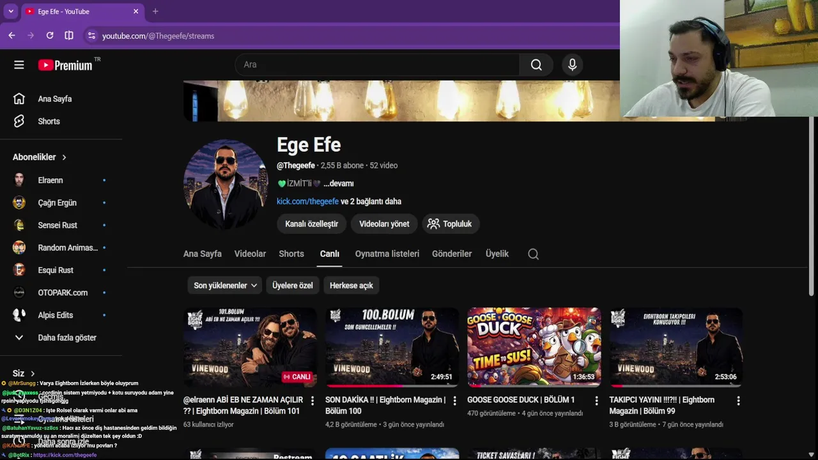Open kick.com/thegeefe link
Screen dimensions: 818x460
(307, 201)
